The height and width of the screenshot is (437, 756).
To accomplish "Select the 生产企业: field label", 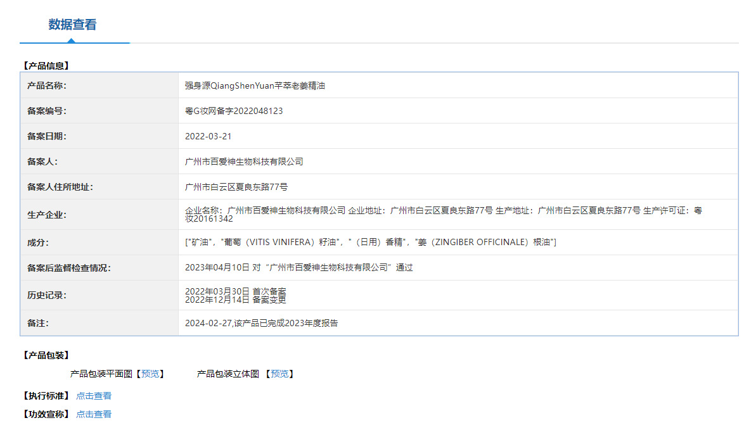I will pos(47,215).
